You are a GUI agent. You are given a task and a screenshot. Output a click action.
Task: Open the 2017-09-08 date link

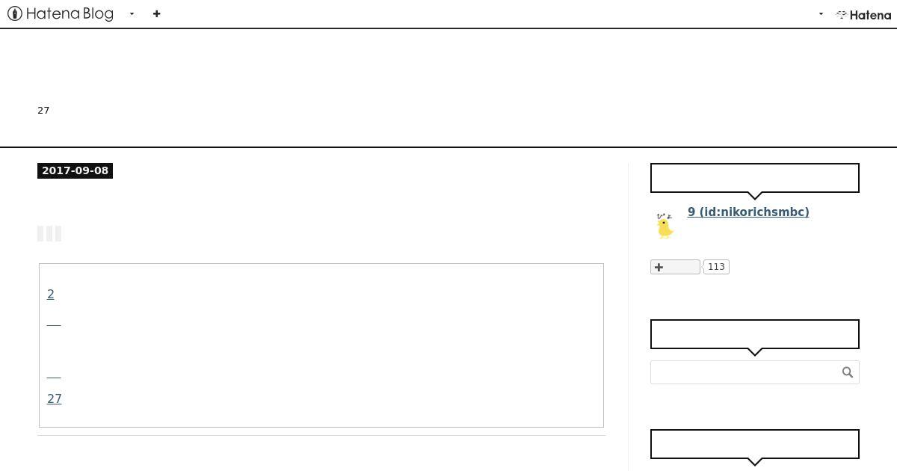[x=75, y=170]
